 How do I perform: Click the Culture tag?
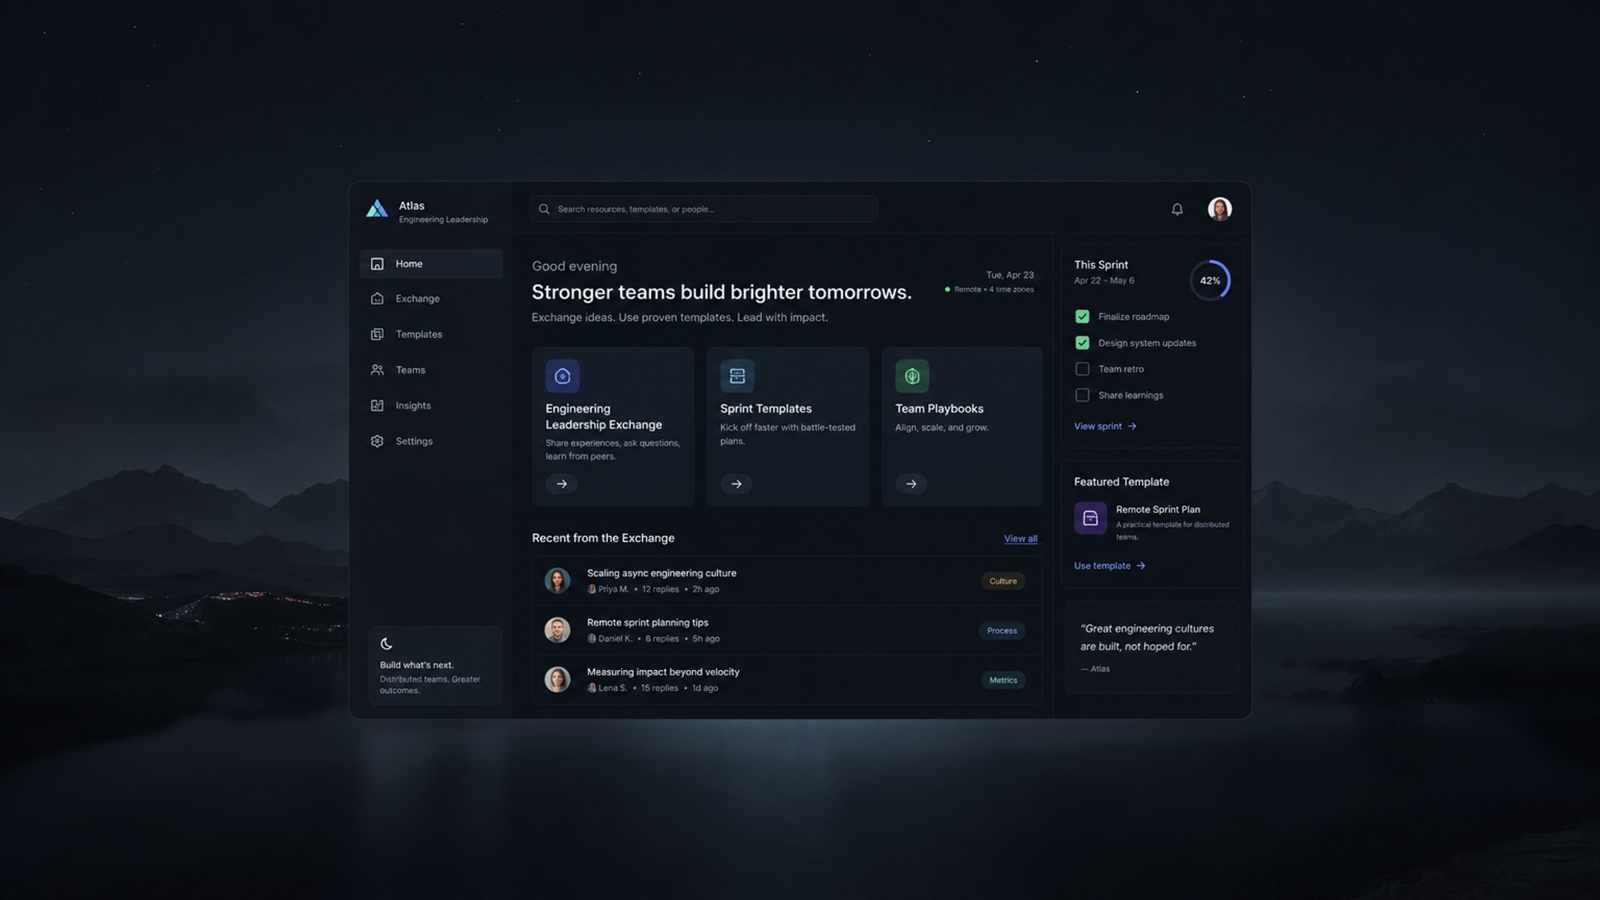pos(1002,581)
